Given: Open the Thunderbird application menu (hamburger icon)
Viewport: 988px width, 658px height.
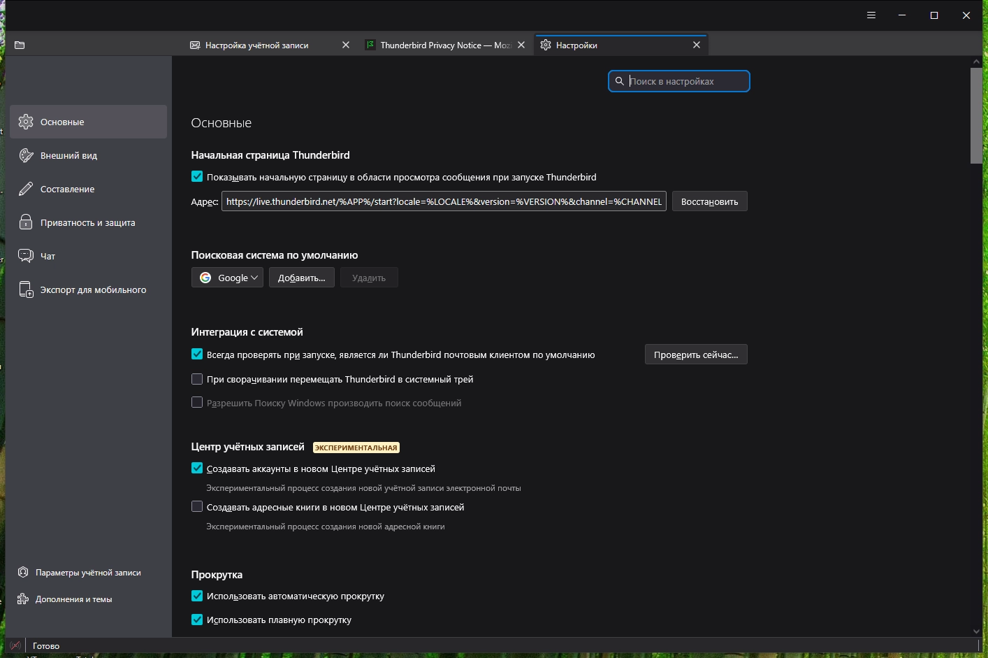Looking at the screenshot, I should coord(871,15).
